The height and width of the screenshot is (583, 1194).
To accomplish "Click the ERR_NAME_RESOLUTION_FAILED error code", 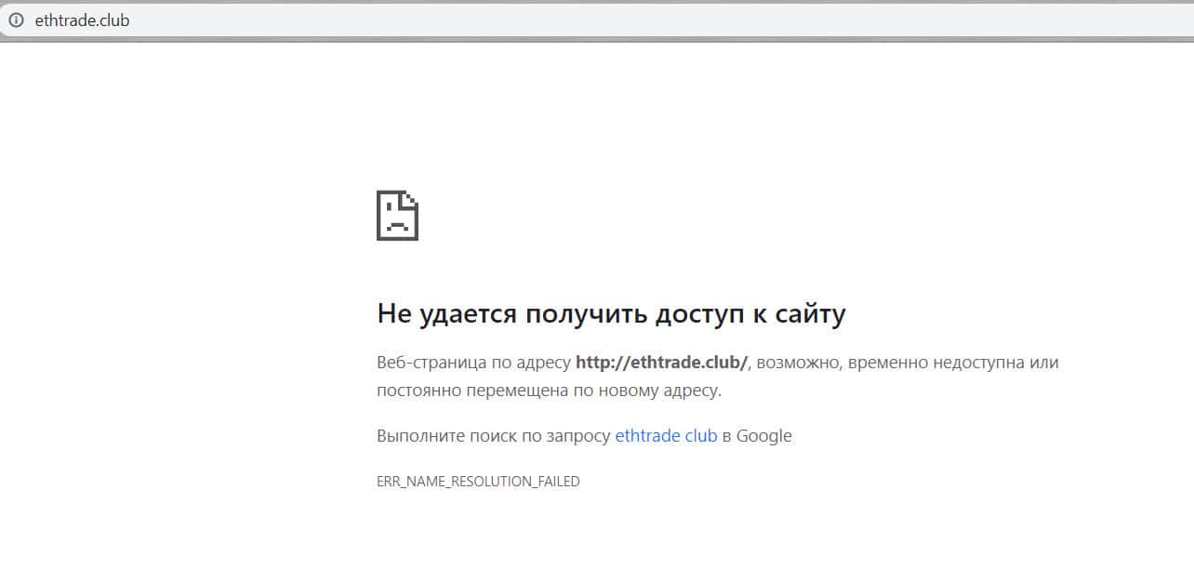I will coord(478,482).
